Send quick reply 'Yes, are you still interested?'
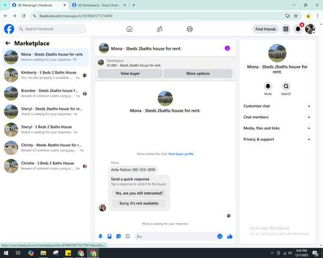Viewport: 323px width, 258px height. [139, 193]
